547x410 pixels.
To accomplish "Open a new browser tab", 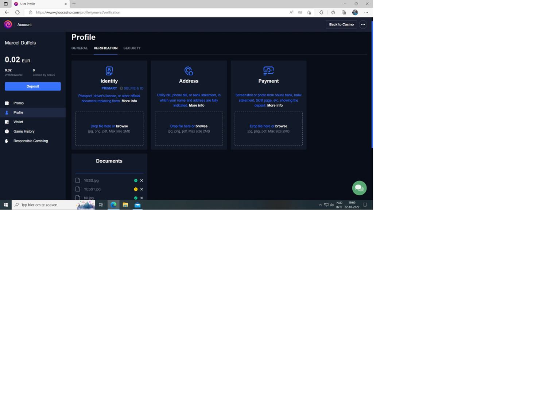I will 74,4.
